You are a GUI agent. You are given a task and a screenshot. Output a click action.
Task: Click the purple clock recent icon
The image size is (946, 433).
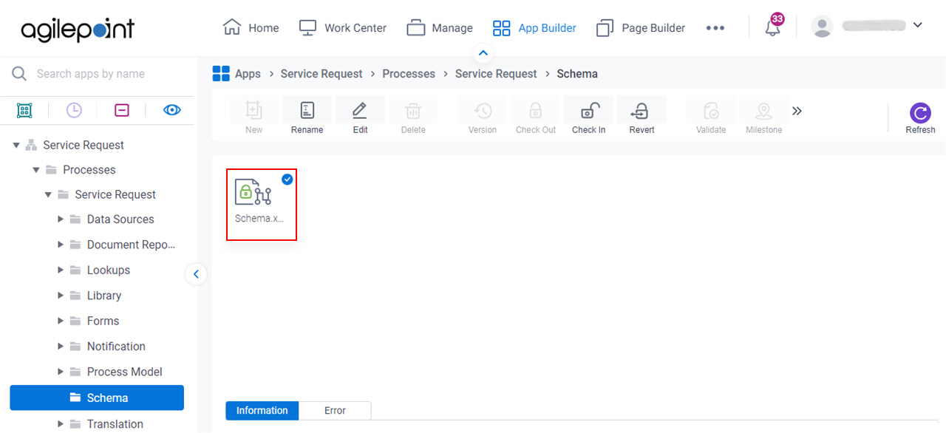pyautogui.click(x=74, y=110)
